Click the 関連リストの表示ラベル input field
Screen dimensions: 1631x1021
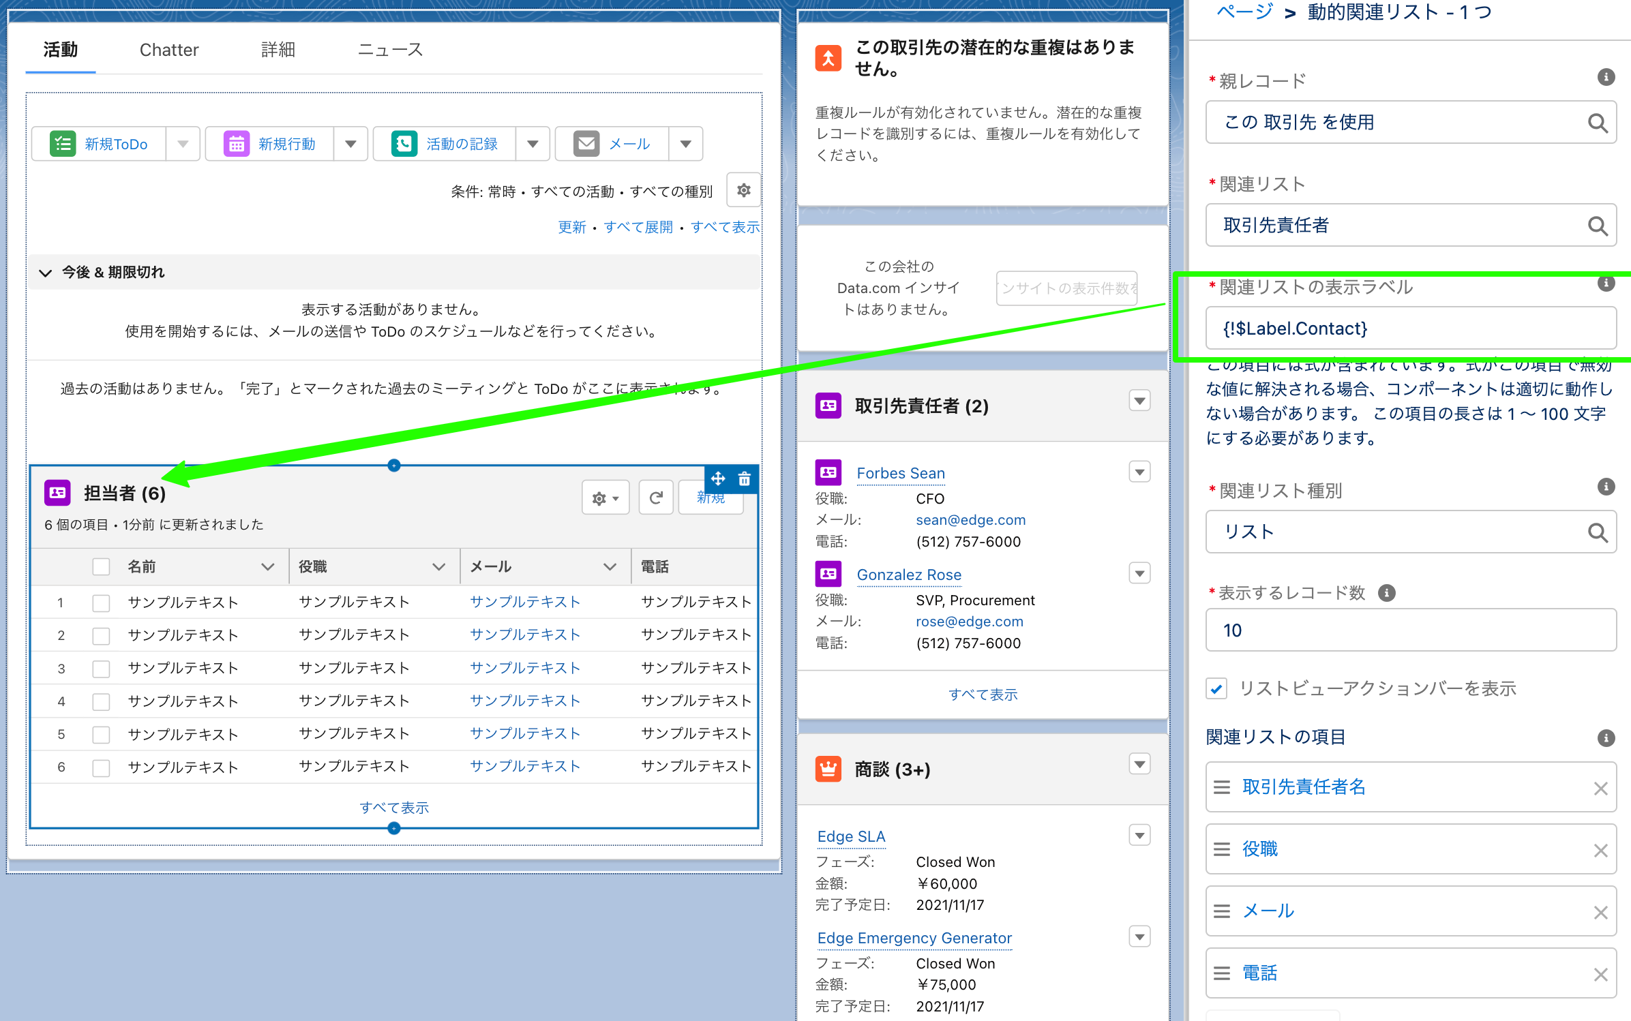pyautogui.click(x=1410, y=329)
